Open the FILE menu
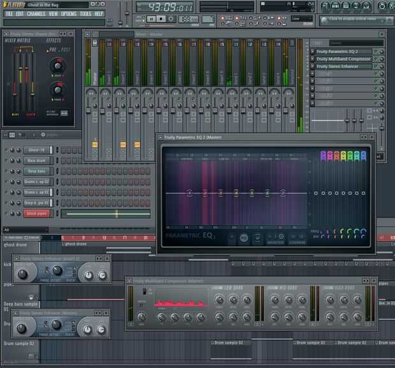Viewport: 395px width, 368px height. tap(9, 13)
